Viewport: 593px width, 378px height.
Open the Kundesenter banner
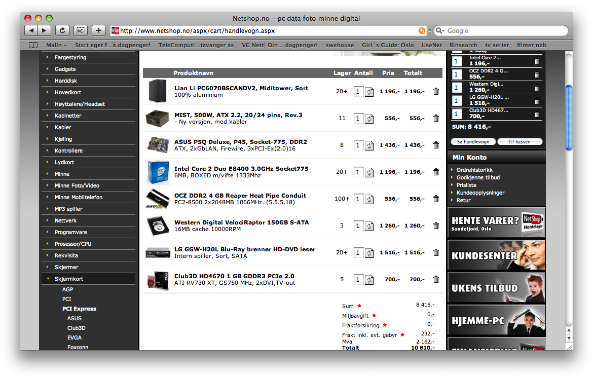click(496, 255)
